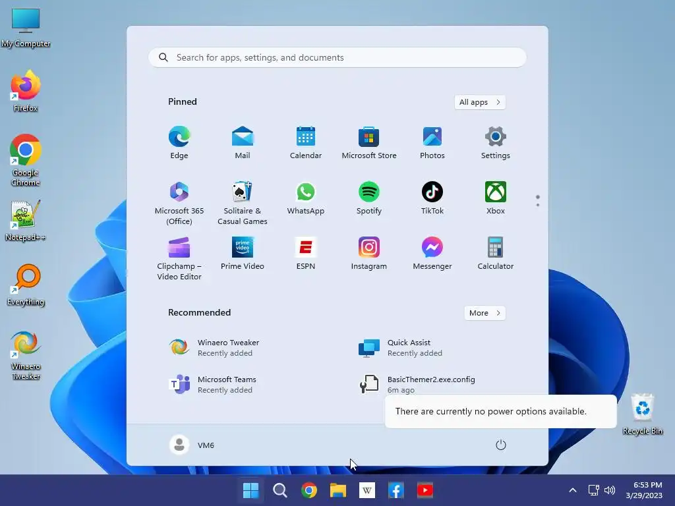Launch Chrome from the taskbar
Screen dimensions: 675x506
pos(309,490)
